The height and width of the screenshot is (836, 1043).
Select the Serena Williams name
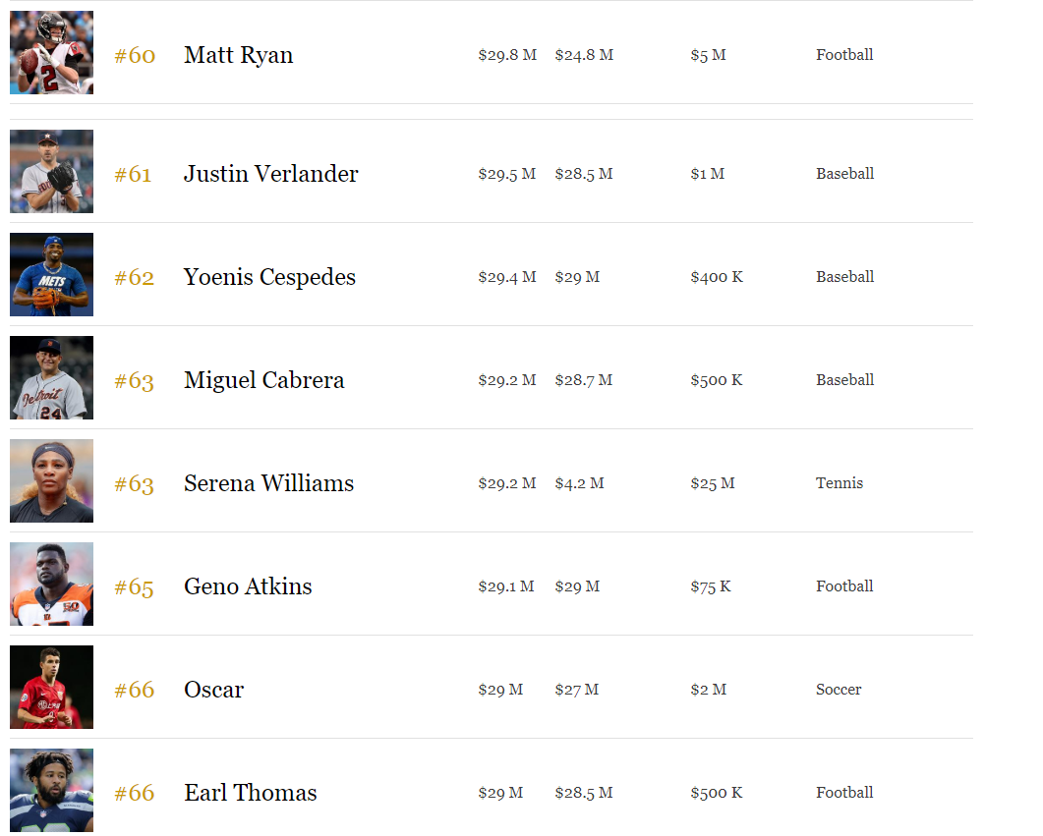click(268, 483)
